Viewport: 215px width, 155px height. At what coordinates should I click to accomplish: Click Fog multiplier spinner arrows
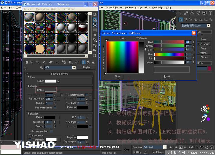[87, 142]
